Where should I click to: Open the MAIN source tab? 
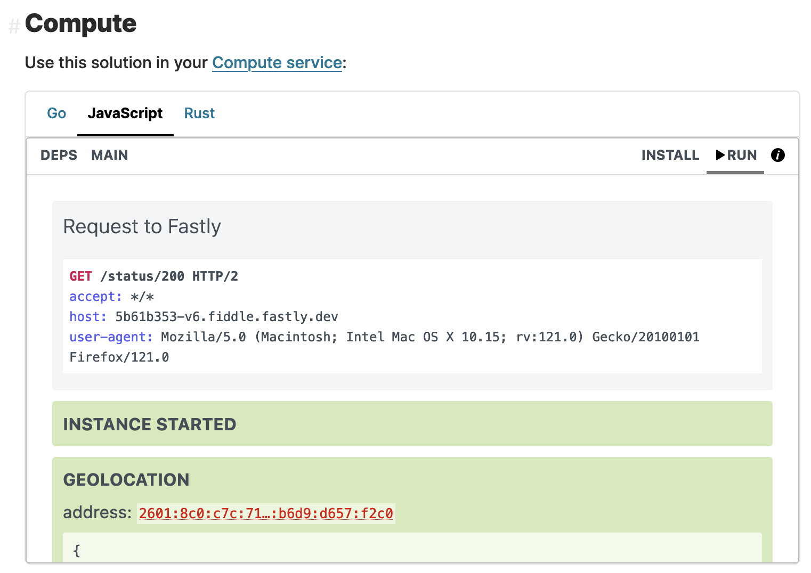point(110,155)
